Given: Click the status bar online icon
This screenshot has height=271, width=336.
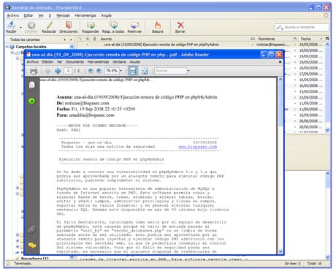Looking at the screenshot, I should pyautogui.click(x=8, y=264).
